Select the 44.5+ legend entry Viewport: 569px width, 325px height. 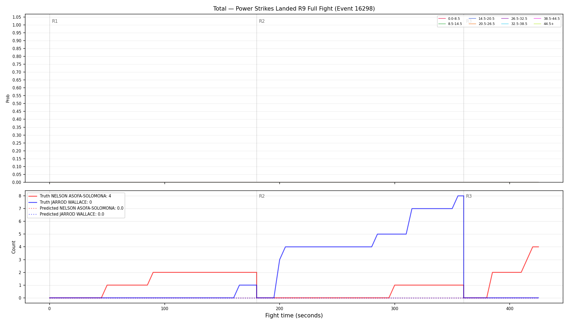(544, 24)
